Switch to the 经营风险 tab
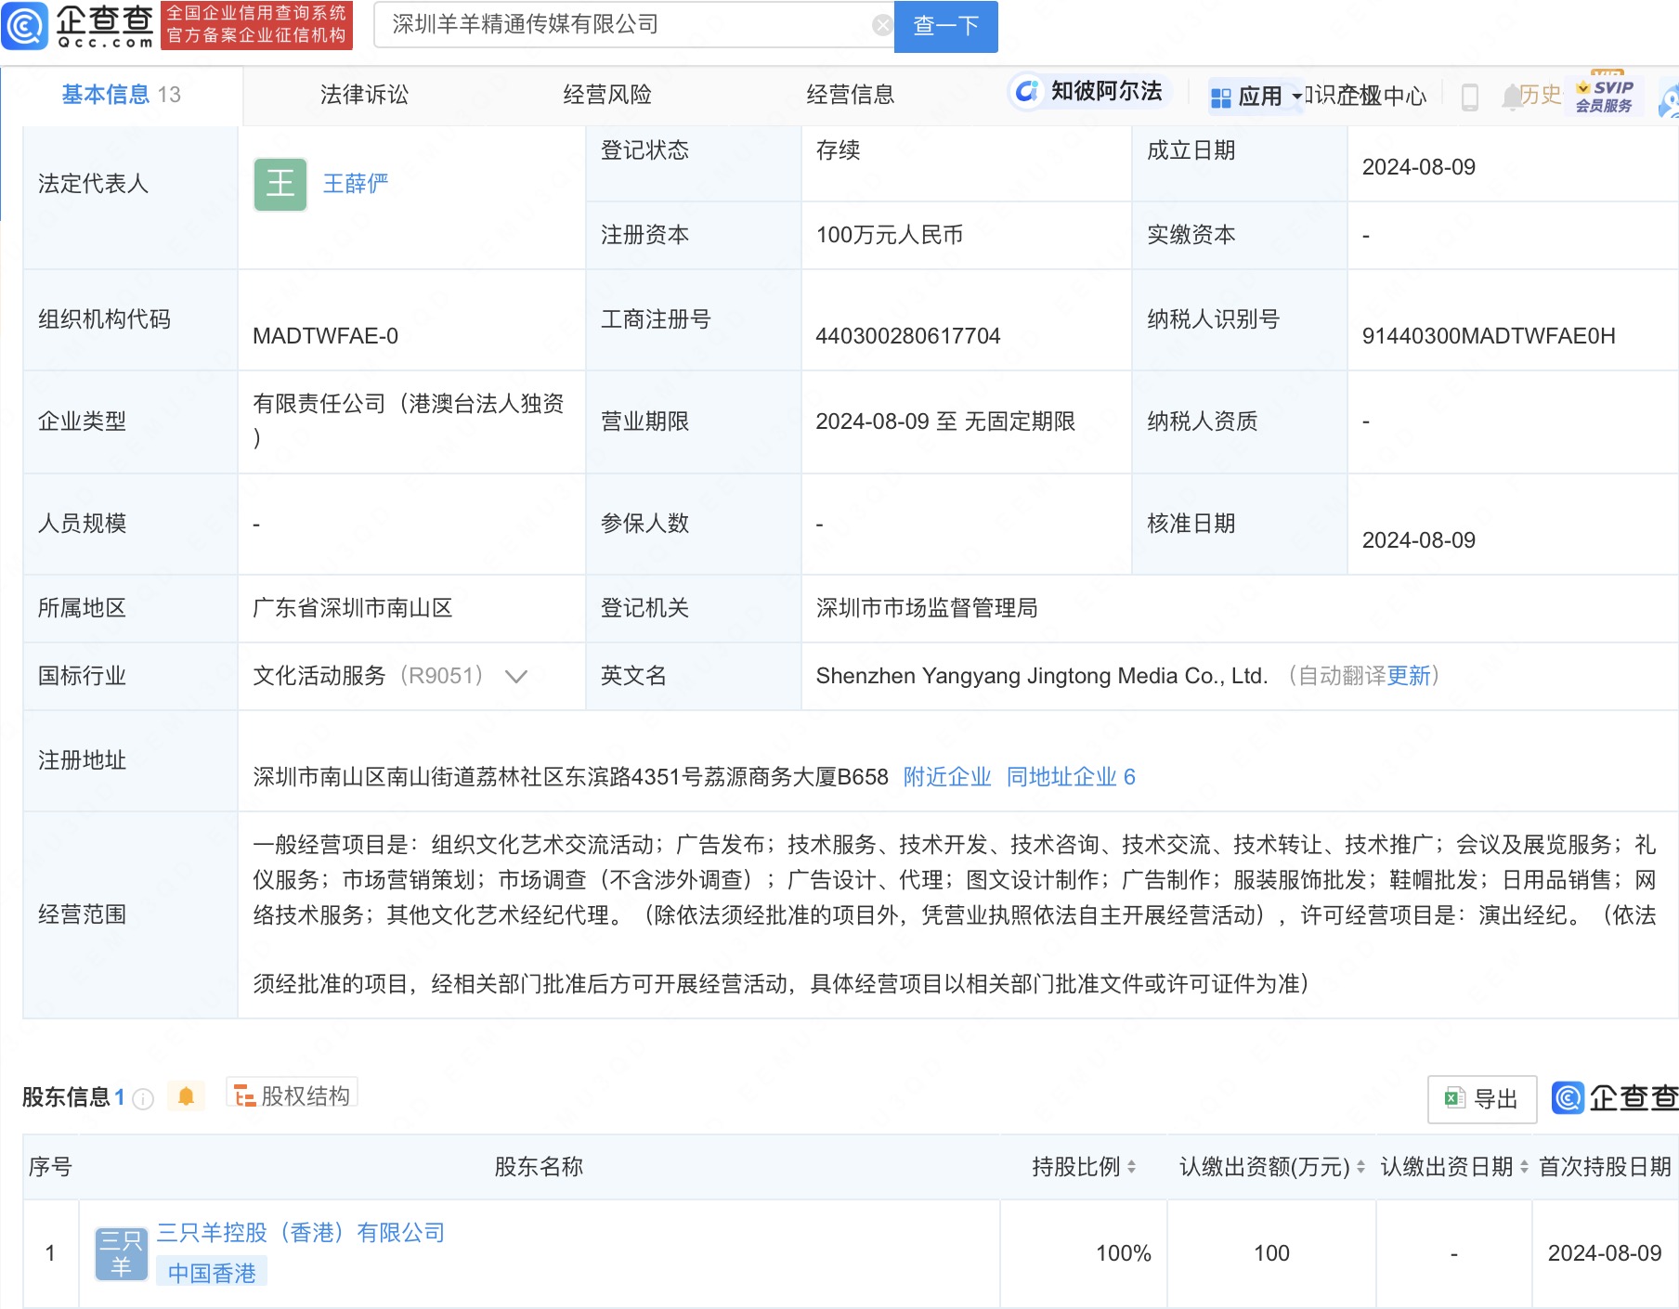Screen dimensions: 1679x1309 point(607,95)
